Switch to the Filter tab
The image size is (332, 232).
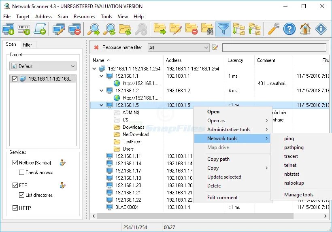coord(27,45)
